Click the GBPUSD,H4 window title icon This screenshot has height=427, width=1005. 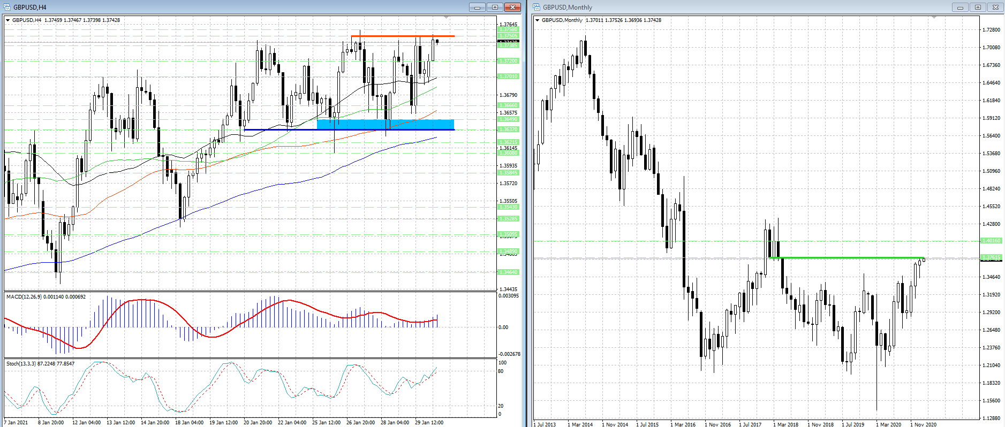click(x=7, y=7)
